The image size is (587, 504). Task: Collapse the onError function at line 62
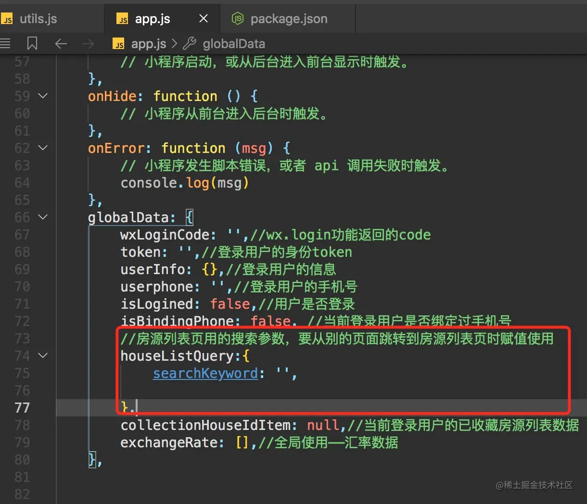pyautogui.click(x=43, y=148)
